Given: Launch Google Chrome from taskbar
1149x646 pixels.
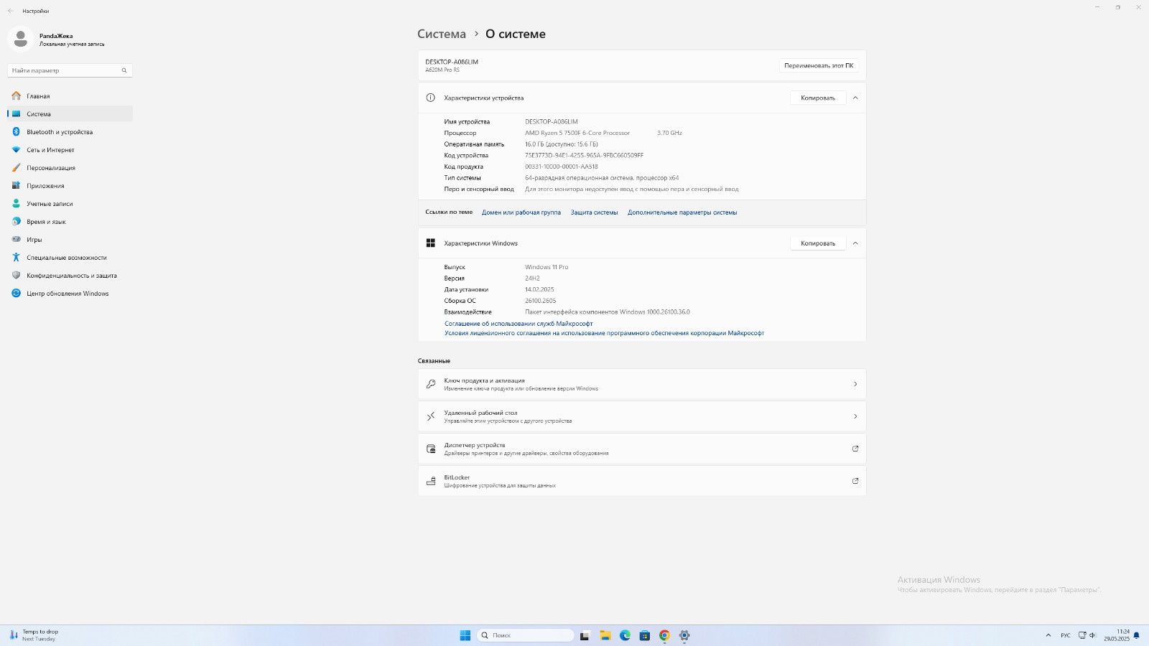Looking at the screenshot, I should (x=664, y=635).
